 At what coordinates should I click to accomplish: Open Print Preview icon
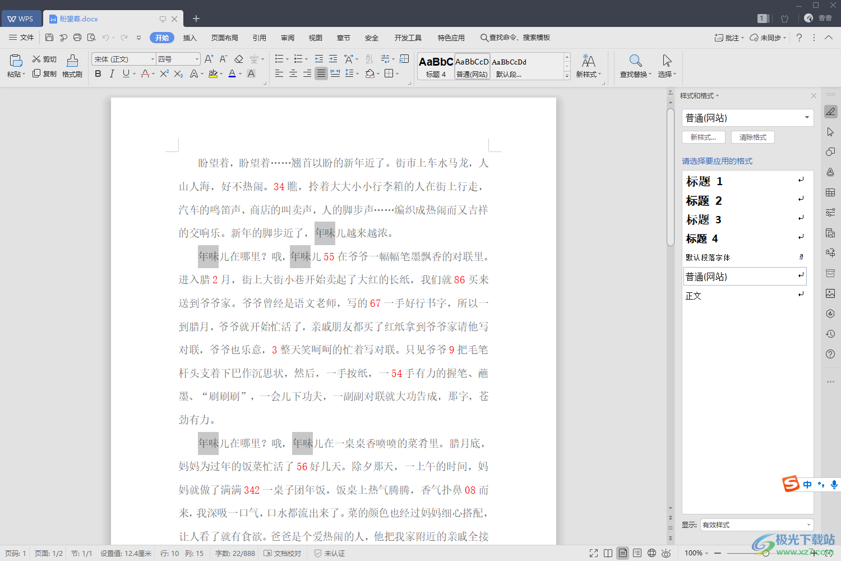(x=91, y=38)
